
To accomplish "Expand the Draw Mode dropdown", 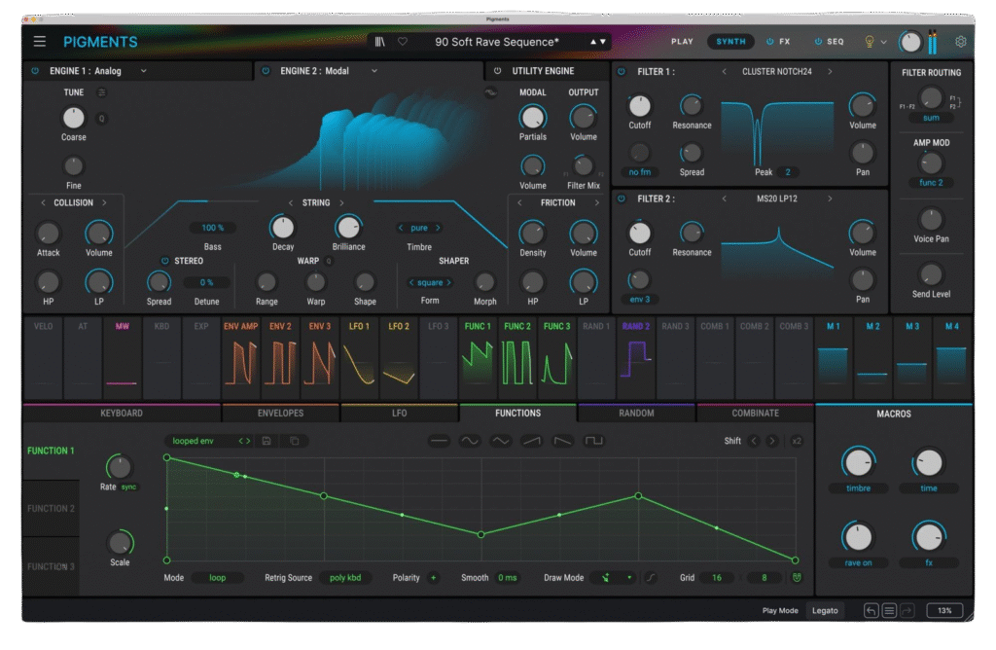I will pos(617,577).
